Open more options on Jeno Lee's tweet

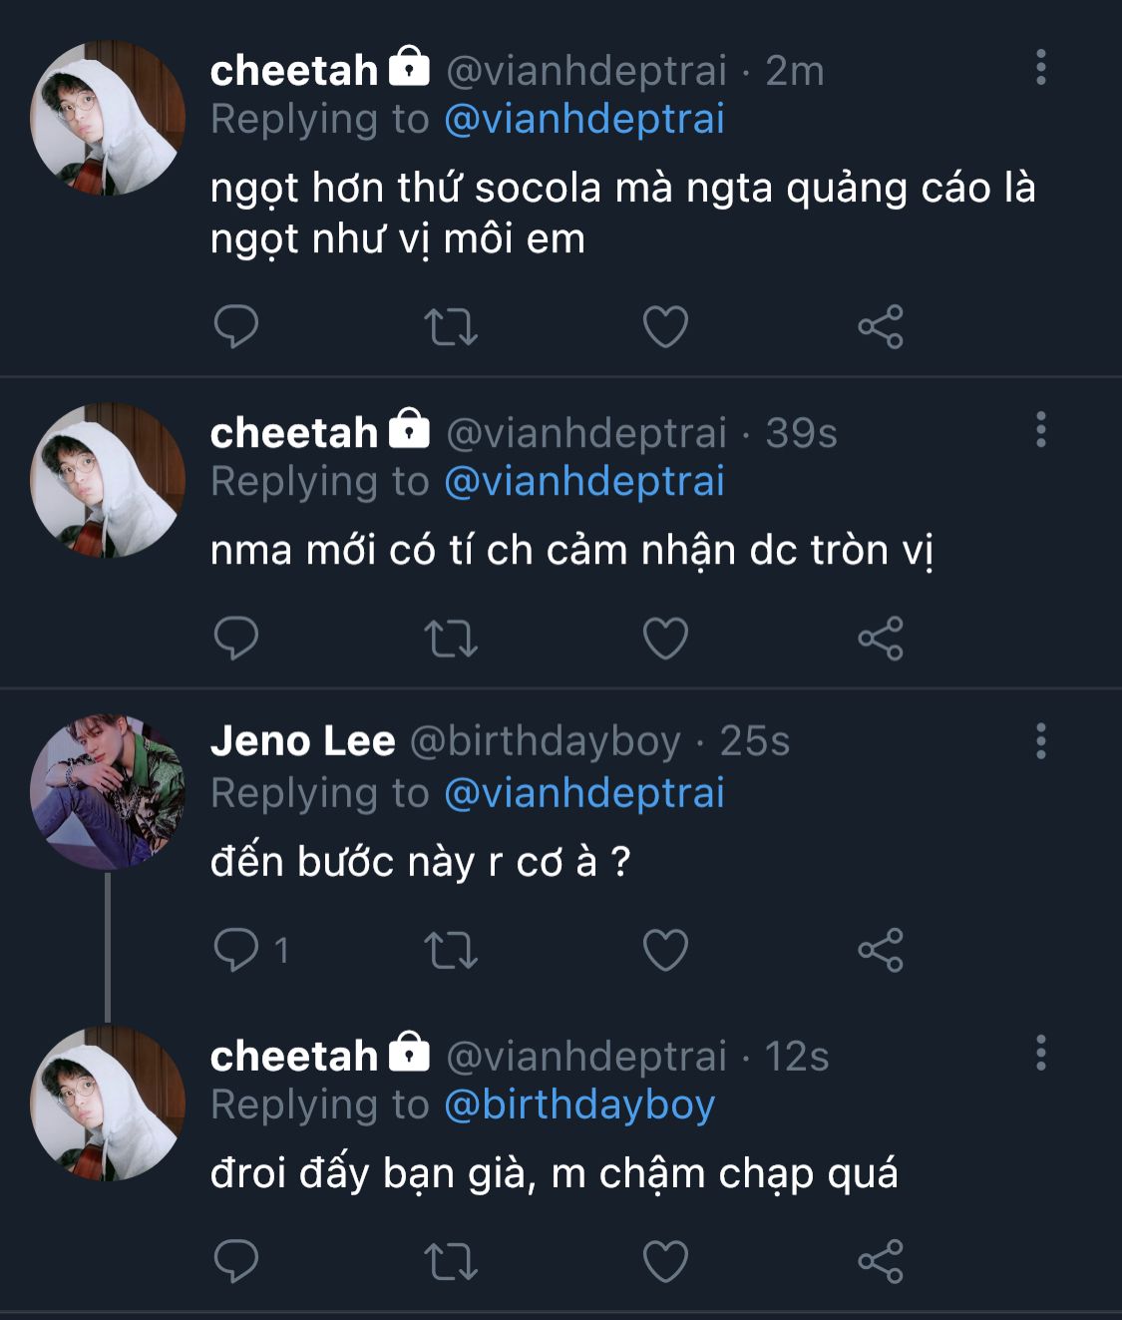click(x=1040, y=741)
